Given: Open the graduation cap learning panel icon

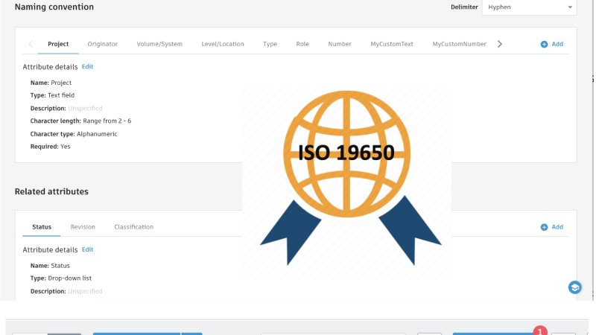Looking at the screenshot, I should click(574, 287).
